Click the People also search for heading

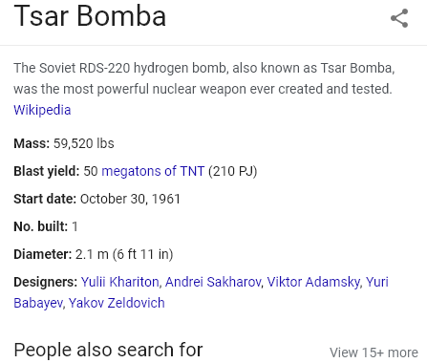[108, 350]
